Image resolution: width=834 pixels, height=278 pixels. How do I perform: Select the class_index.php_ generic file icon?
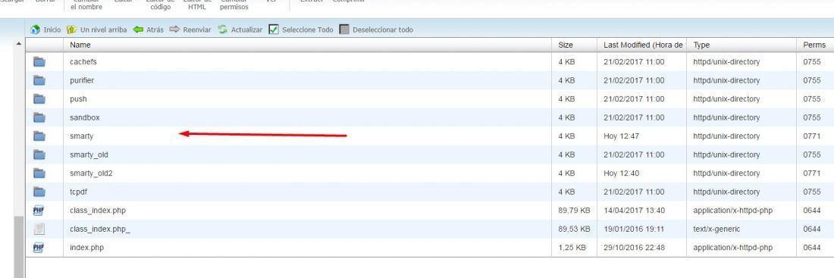click(x=39, y=229)
